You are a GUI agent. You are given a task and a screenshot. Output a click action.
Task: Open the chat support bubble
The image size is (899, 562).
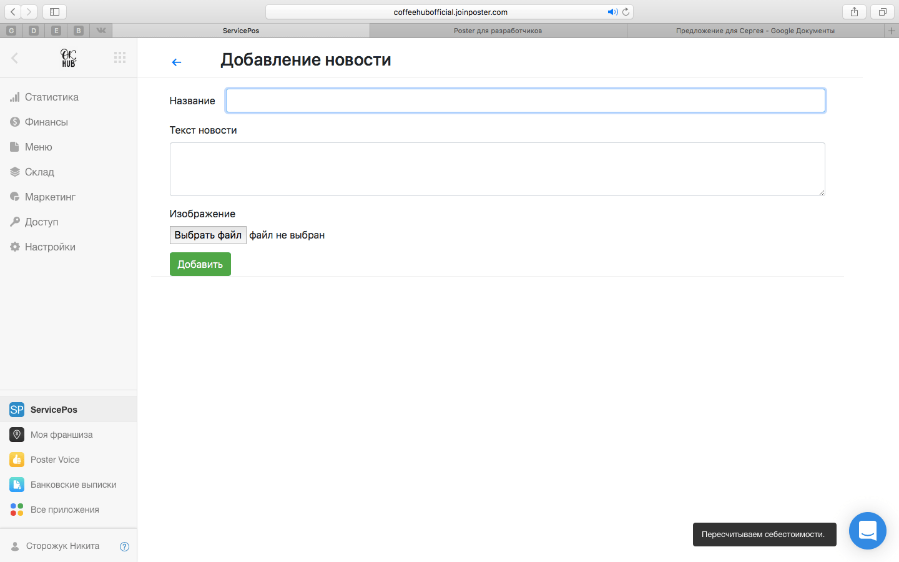coord(867,531)
